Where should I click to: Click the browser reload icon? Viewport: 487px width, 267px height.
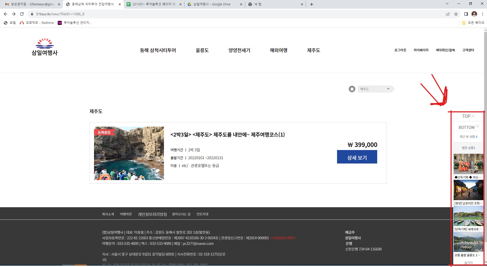pos(22,14)
